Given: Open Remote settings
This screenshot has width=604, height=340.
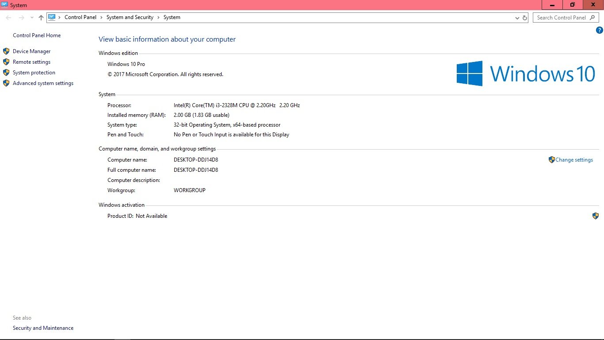Looking at the screenshot, I should [x=32, y=62].
